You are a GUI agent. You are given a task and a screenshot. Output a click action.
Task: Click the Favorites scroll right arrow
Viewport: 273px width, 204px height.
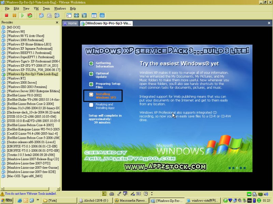point(58,189)
